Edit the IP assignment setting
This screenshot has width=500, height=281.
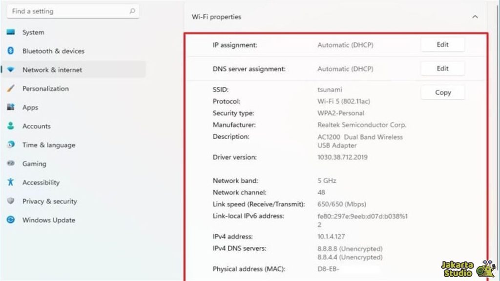coord(442,44)
